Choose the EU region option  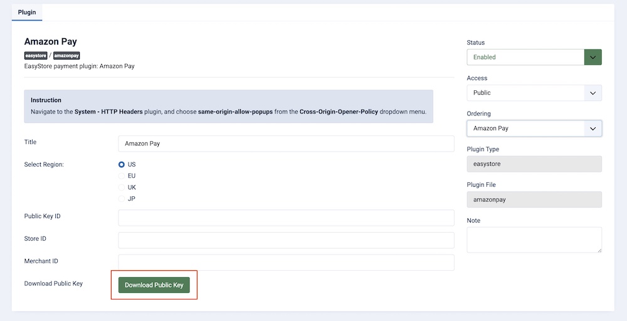coord(122,176)
